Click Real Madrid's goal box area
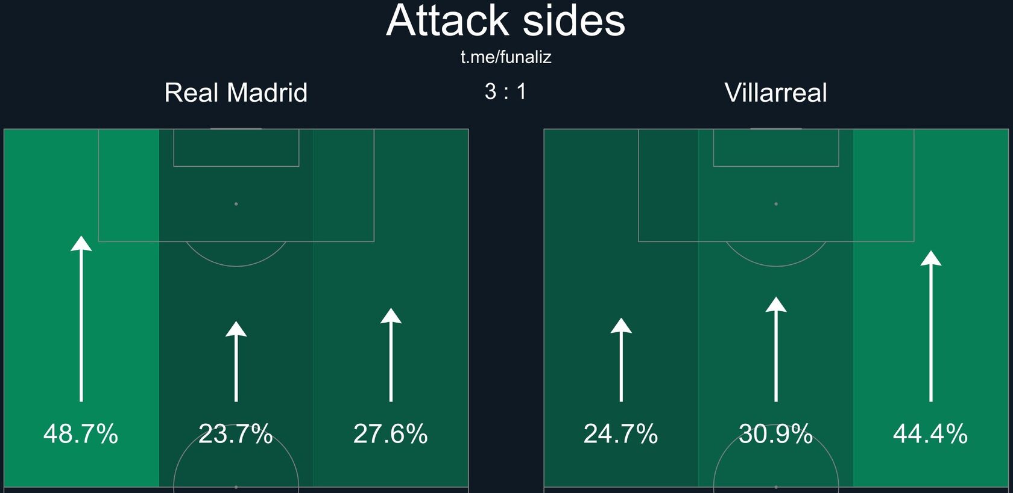 [236, 147]
